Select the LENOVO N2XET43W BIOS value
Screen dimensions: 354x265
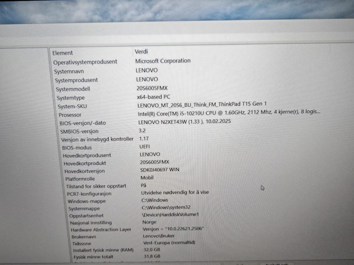(184, 122)
